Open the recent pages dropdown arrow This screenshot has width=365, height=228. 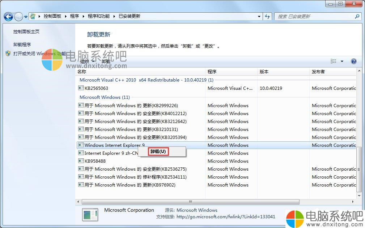[26, 17]
